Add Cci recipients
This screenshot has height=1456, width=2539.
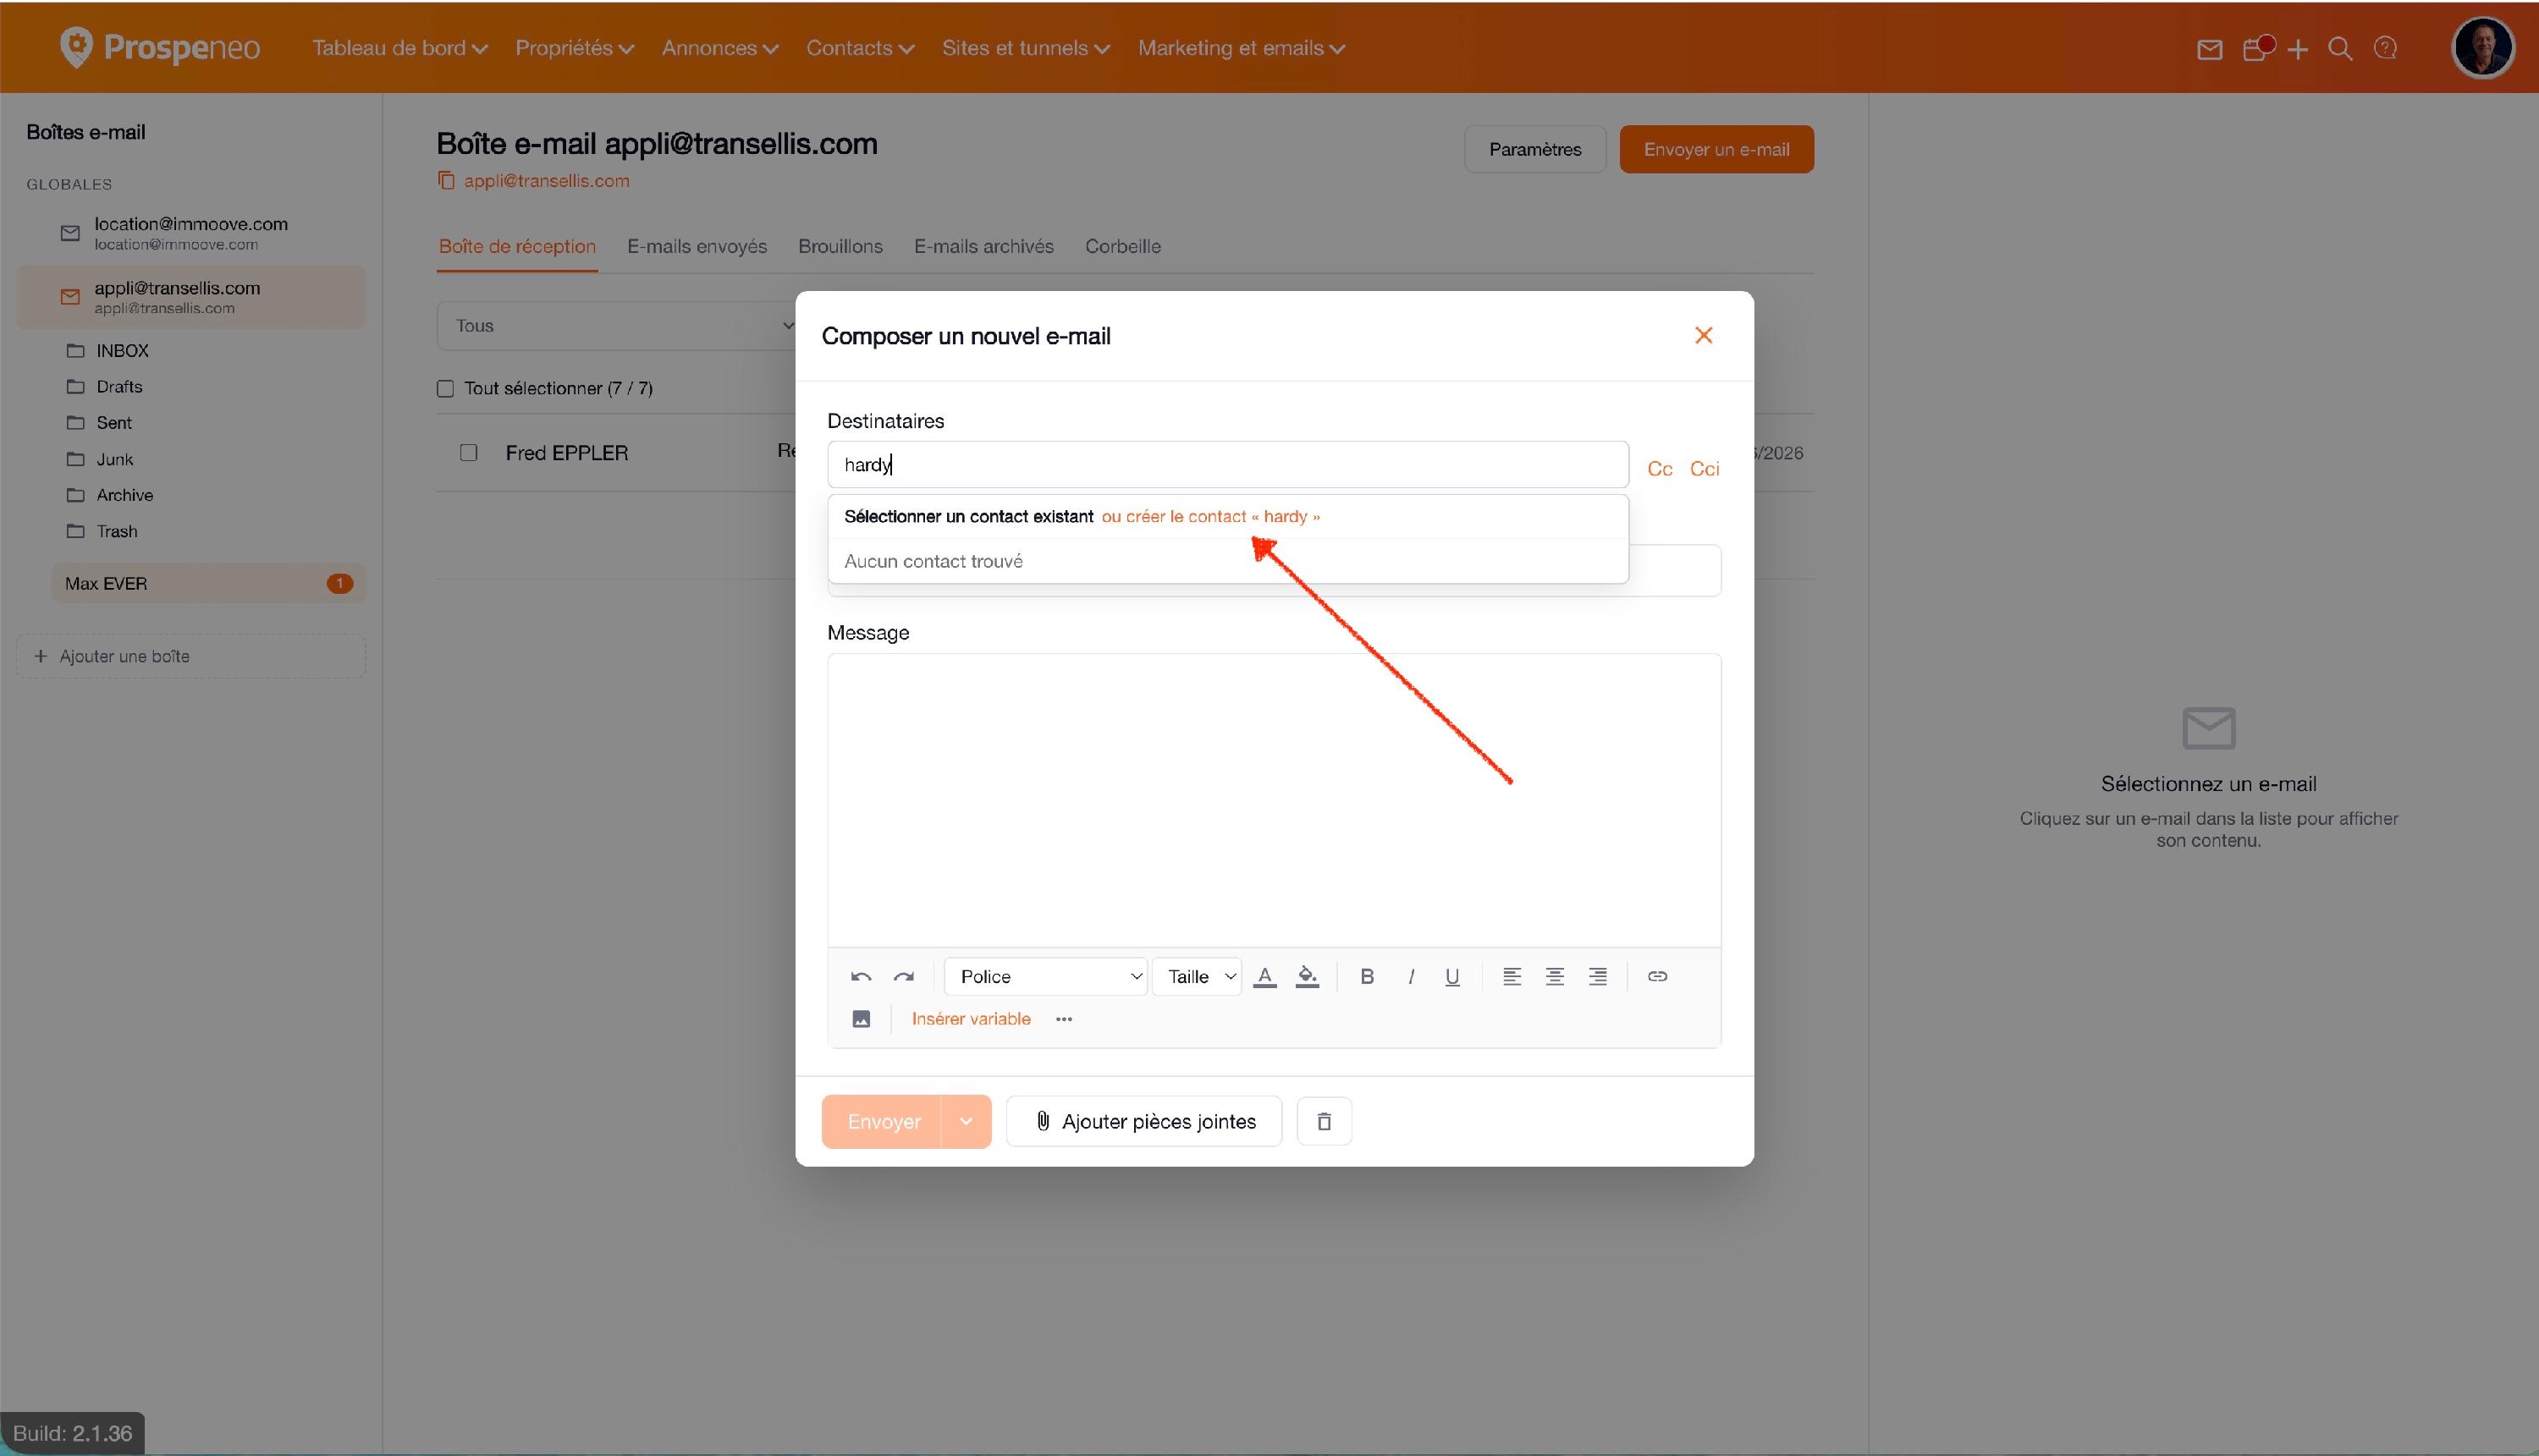(1705, 469)
